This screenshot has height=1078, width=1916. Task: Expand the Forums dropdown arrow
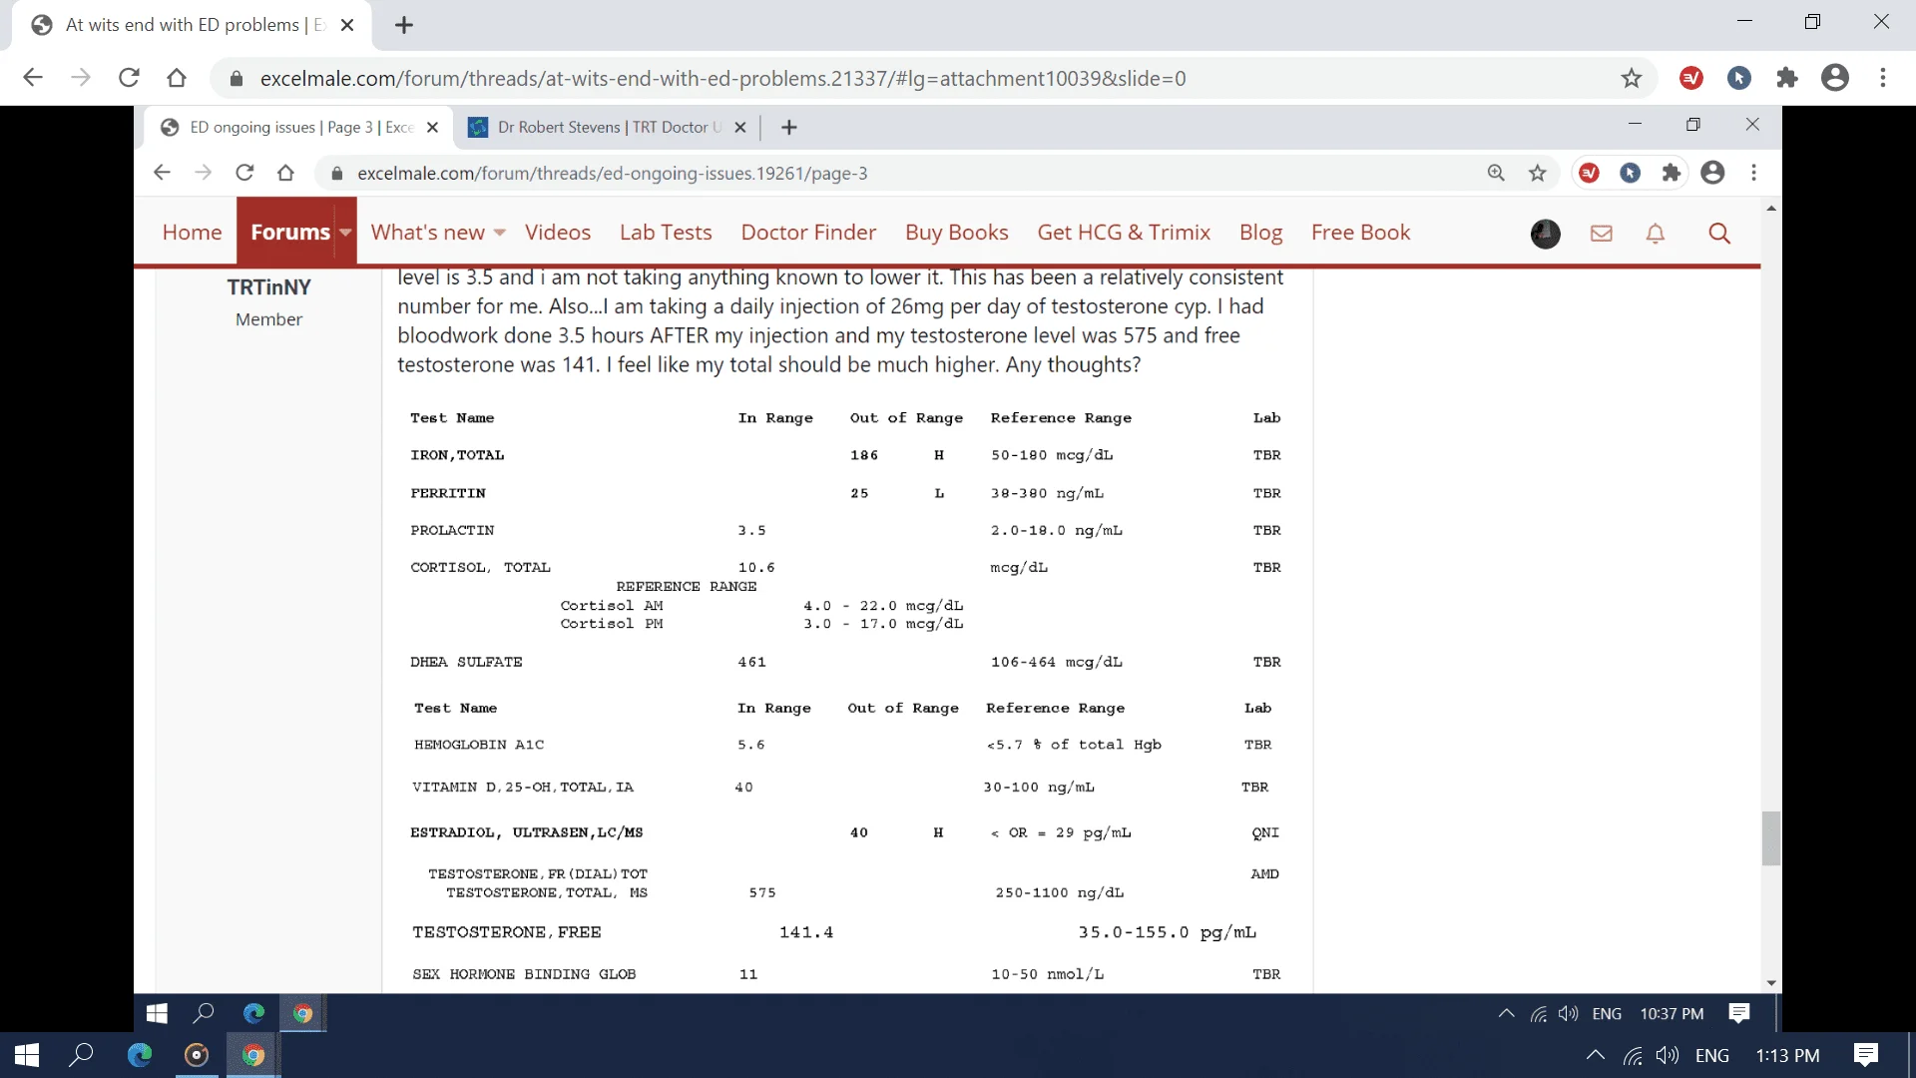tap(345, 233)
